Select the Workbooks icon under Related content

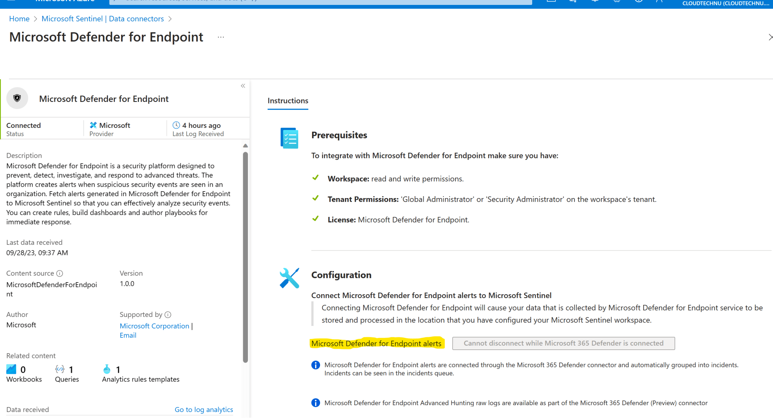point(11,369)
